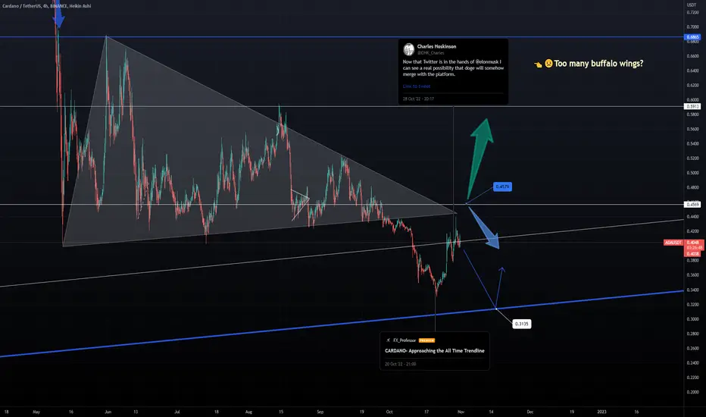The image size is (706, 417).
Task: Click the thin blue upward arrow near 0.3135
Action: 499,287
